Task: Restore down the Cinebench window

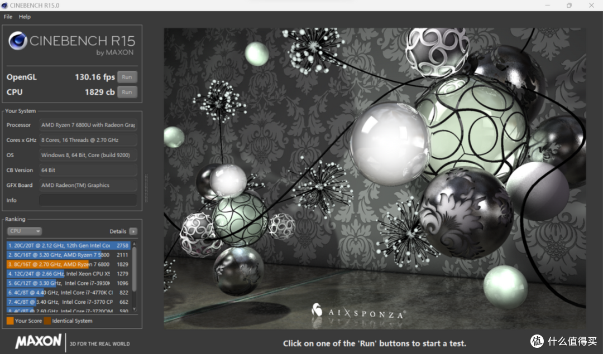Action: point(569,6)
